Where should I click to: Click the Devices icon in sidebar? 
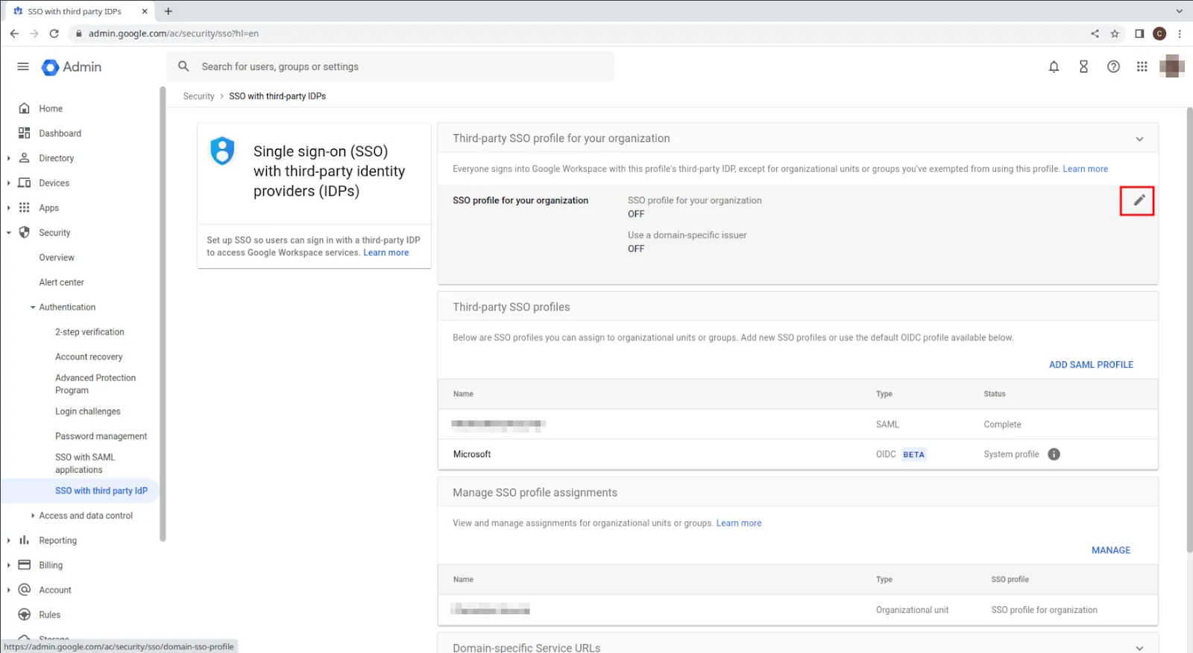(x=24, y=183)
